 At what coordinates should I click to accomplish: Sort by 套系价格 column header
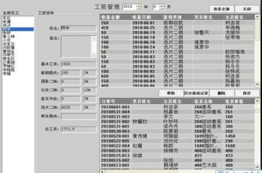click(x=239, y=101)
